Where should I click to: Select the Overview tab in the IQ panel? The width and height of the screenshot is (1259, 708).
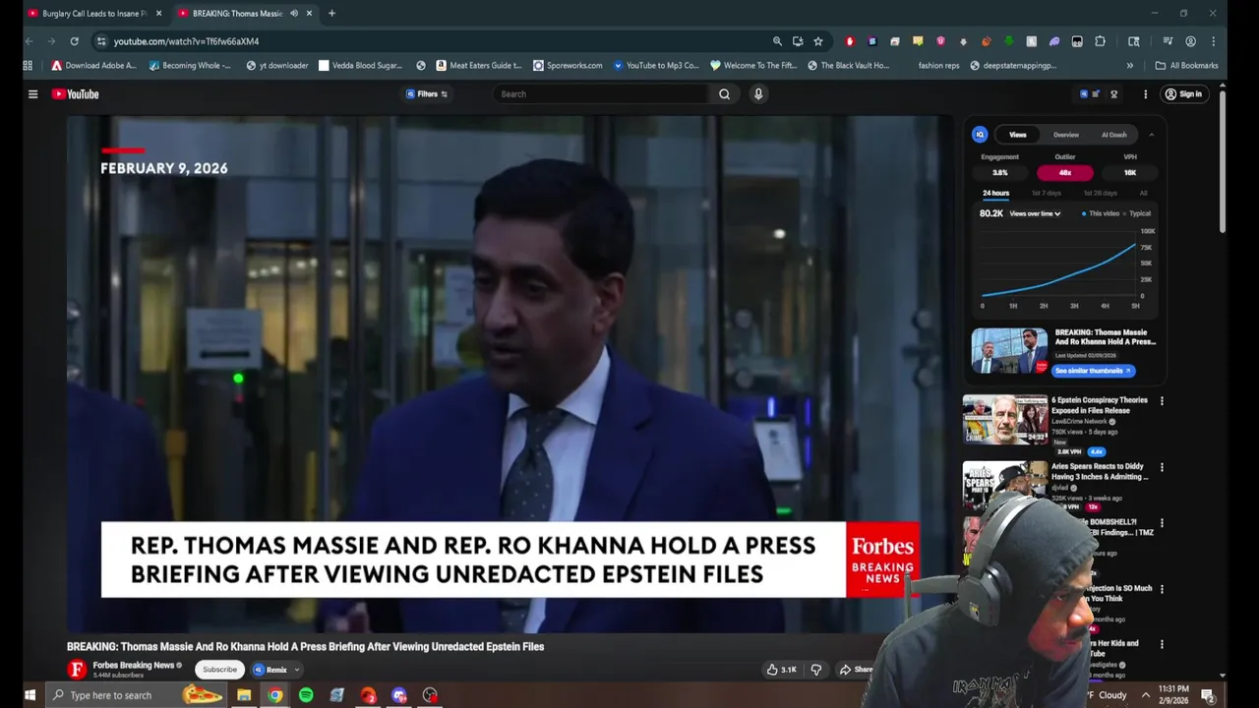(x=1066, y=135)
